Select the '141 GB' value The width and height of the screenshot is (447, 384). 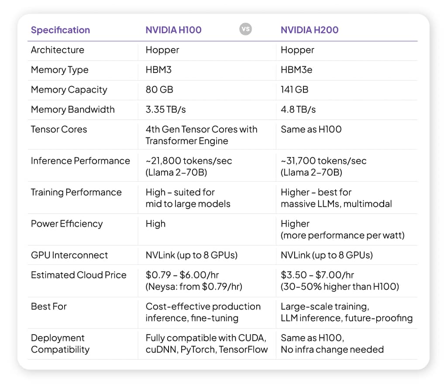click(x=295, y=90)
